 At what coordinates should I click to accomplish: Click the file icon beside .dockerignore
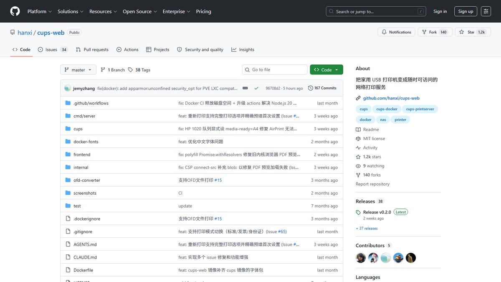pyautogui.click(x=68, y=218)
